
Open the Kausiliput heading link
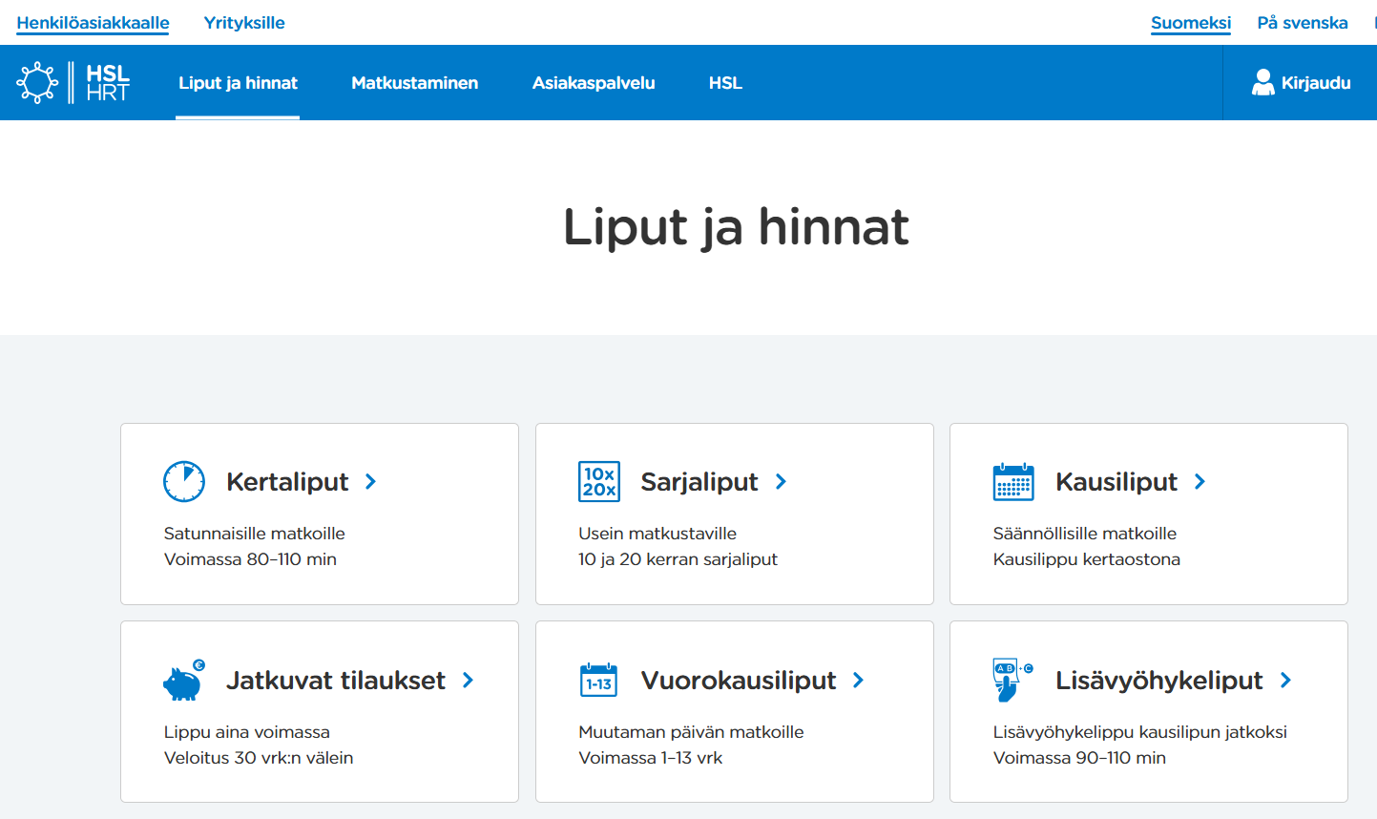[x=1116, y=482]
